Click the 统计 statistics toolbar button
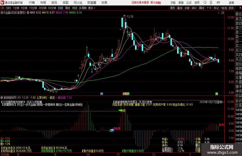242x156 pixels. (194, 8)
